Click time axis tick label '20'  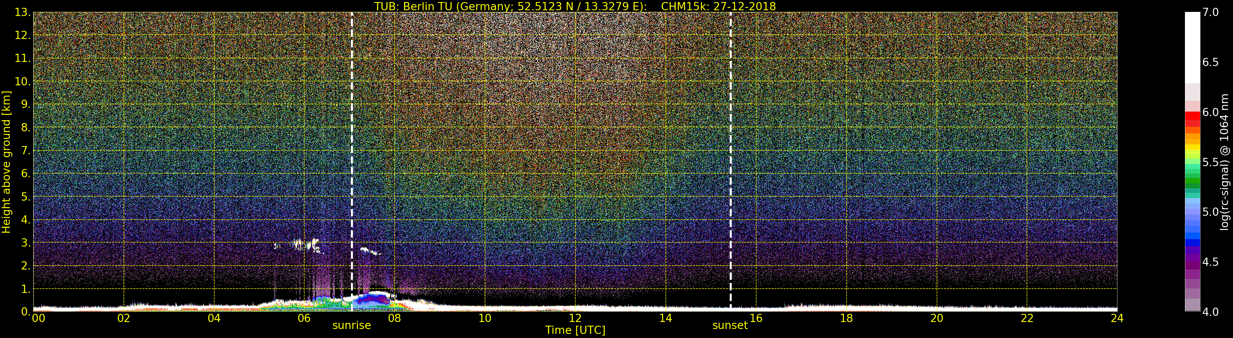tap(937, 318)
